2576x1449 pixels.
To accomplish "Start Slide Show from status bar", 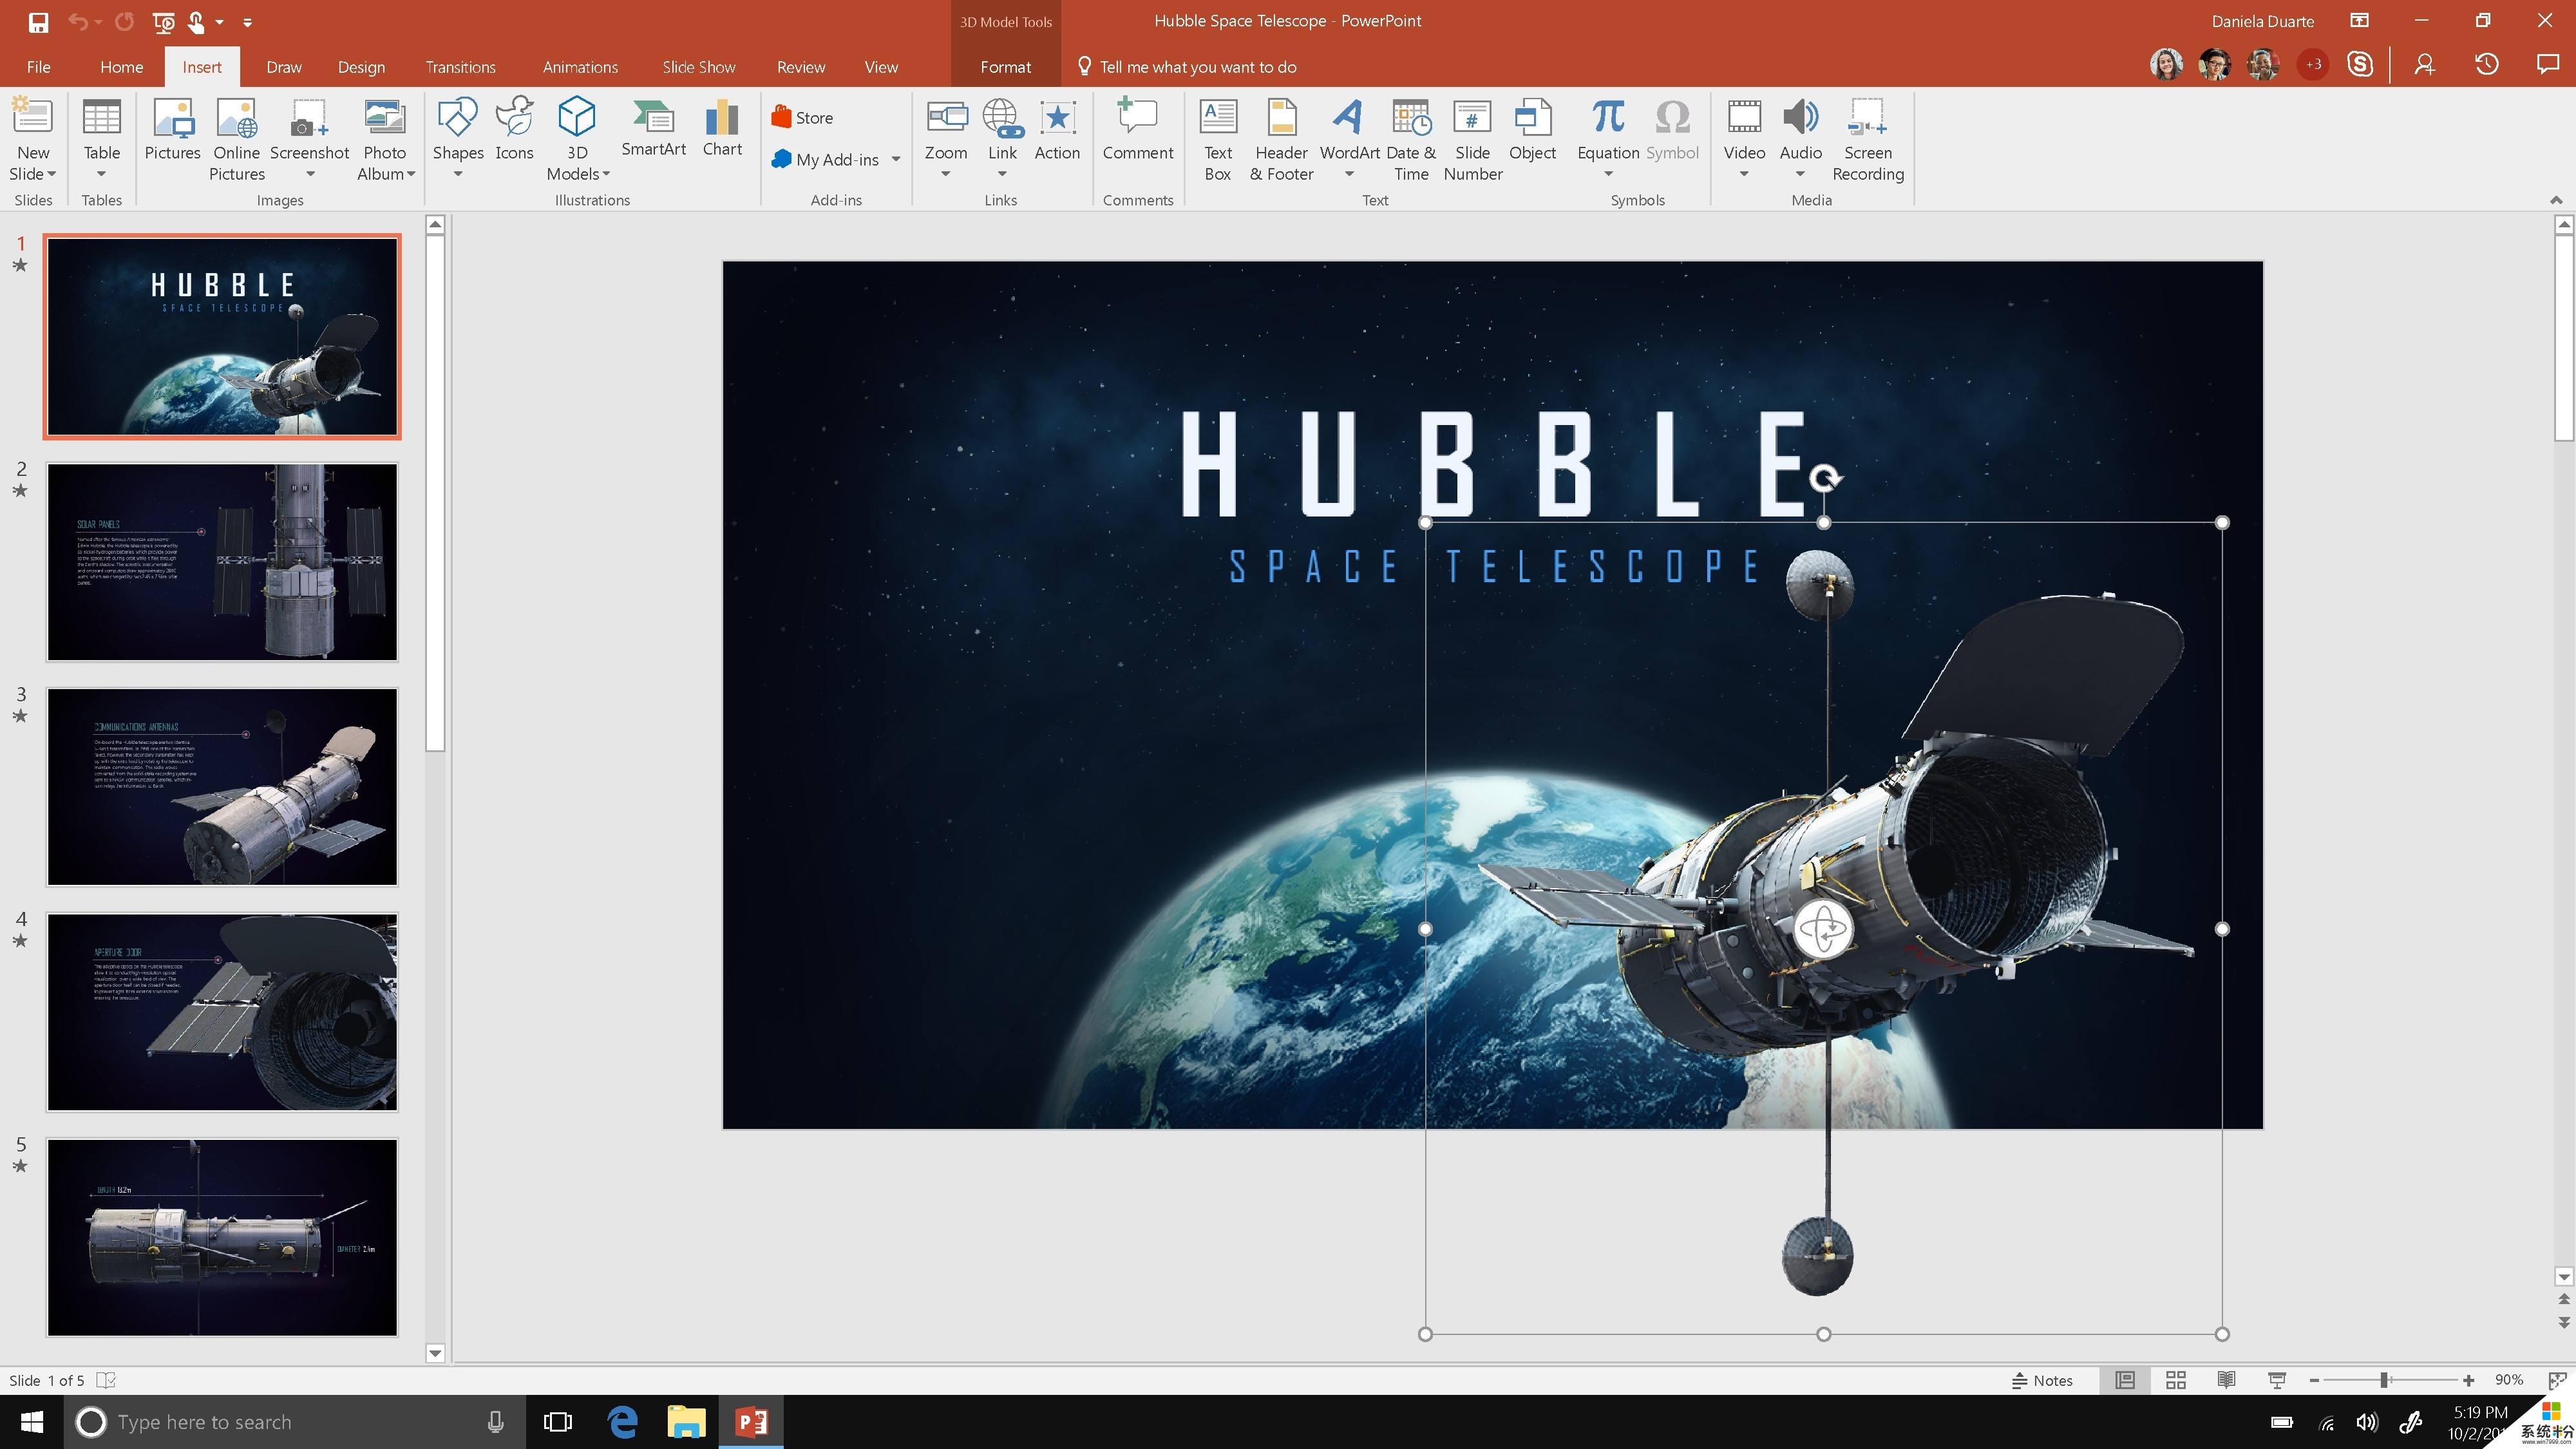I will pyautogui.click(x=2277, y=1380).
